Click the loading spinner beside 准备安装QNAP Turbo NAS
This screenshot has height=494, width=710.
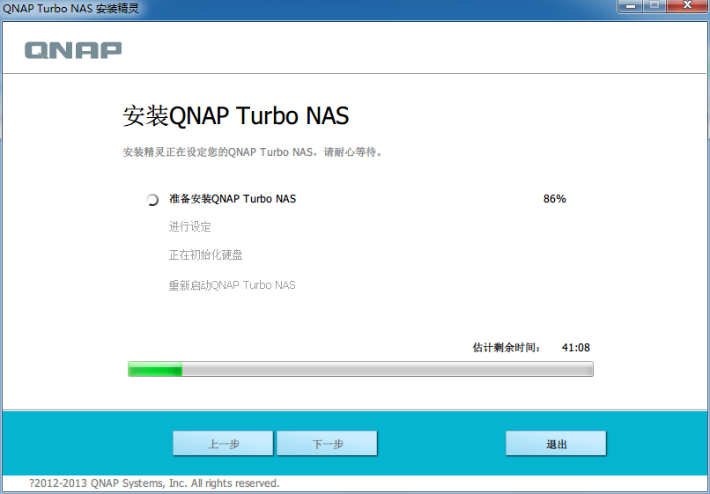pos(152,200)
